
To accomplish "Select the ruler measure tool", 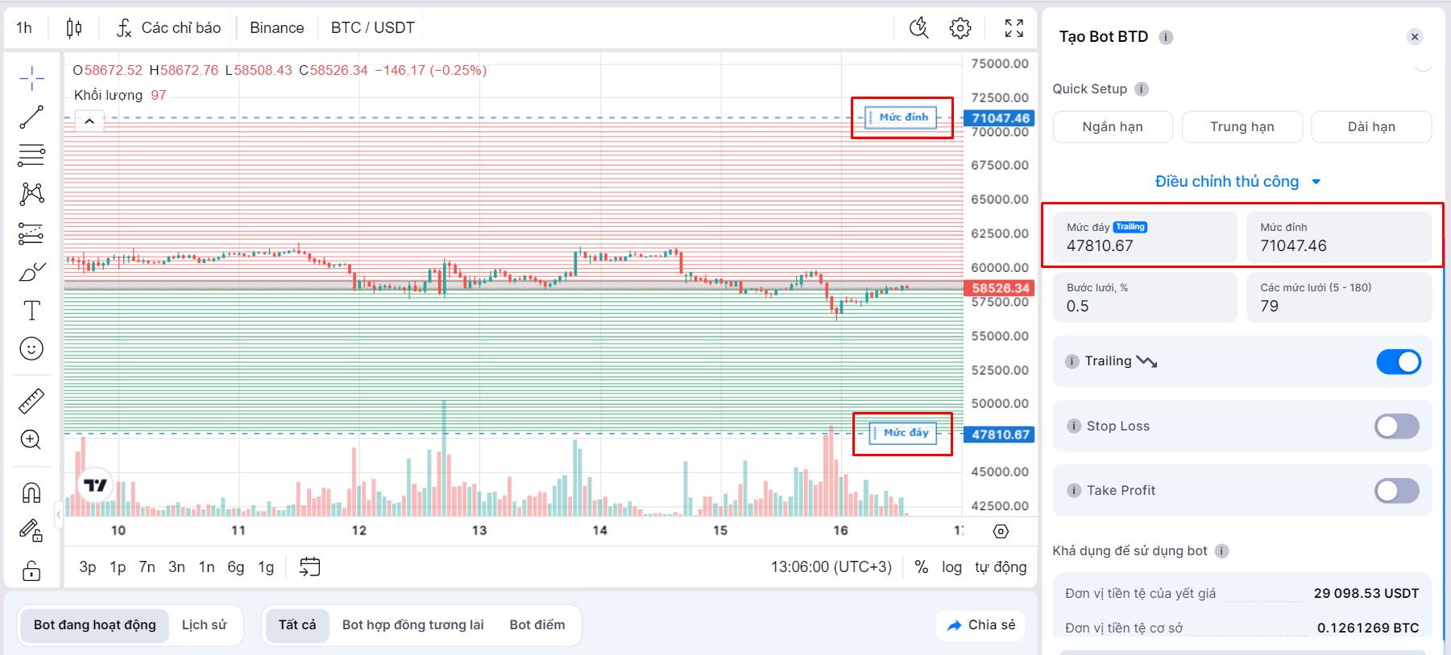I will coord(31,401).
